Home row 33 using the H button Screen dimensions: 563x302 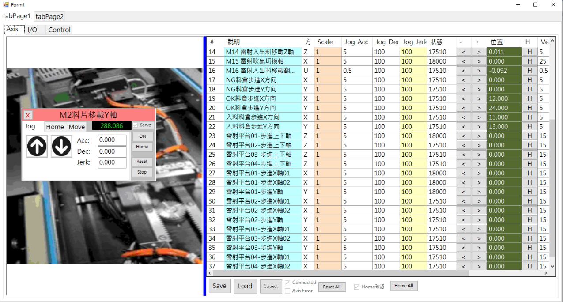click(529, 229)
